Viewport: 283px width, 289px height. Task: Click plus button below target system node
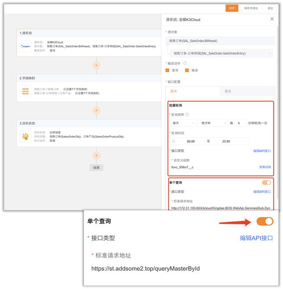pos(96,155)
